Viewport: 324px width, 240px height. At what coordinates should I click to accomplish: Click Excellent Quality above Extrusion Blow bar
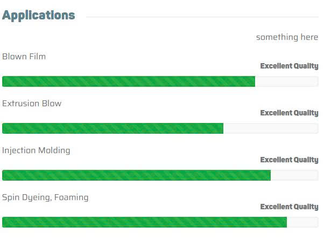coord(289,113)
